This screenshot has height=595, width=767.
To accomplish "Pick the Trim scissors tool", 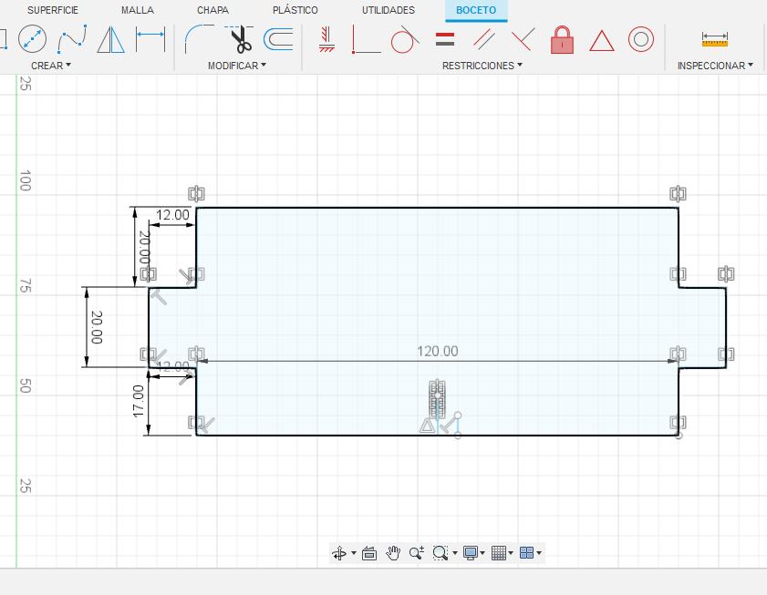I will coord(239,39).
